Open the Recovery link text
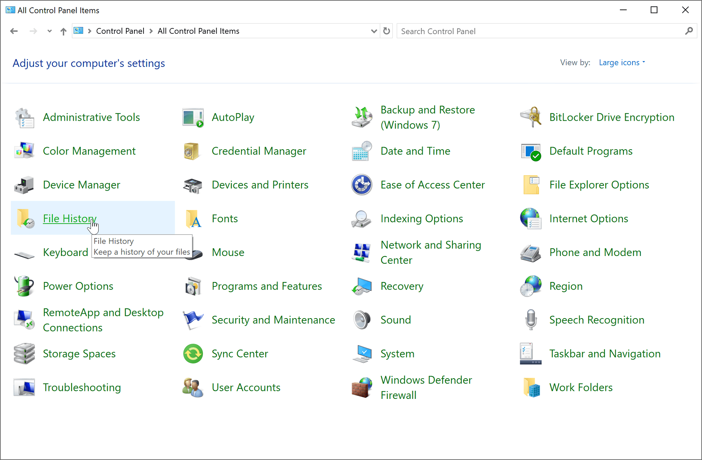Screen dimensions: 702x460 402,286
